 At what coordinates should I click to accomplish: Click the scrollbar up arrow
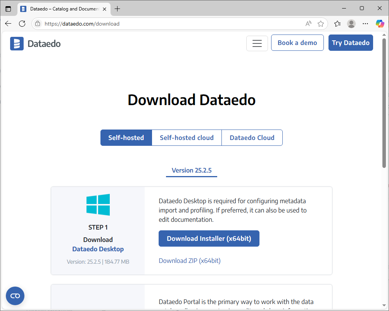[384, 35]
